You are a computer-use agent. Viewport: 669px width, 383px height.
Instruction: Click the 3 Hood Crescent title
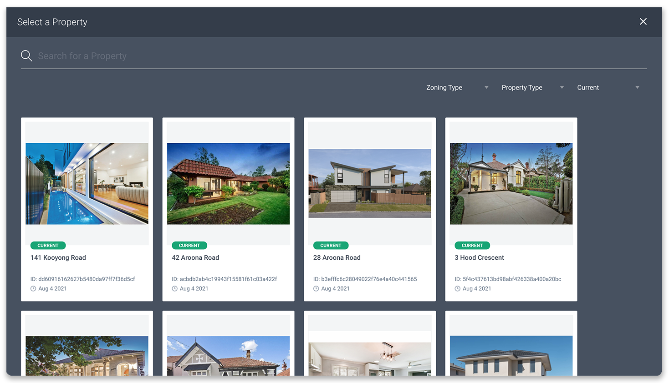[479, 257]
